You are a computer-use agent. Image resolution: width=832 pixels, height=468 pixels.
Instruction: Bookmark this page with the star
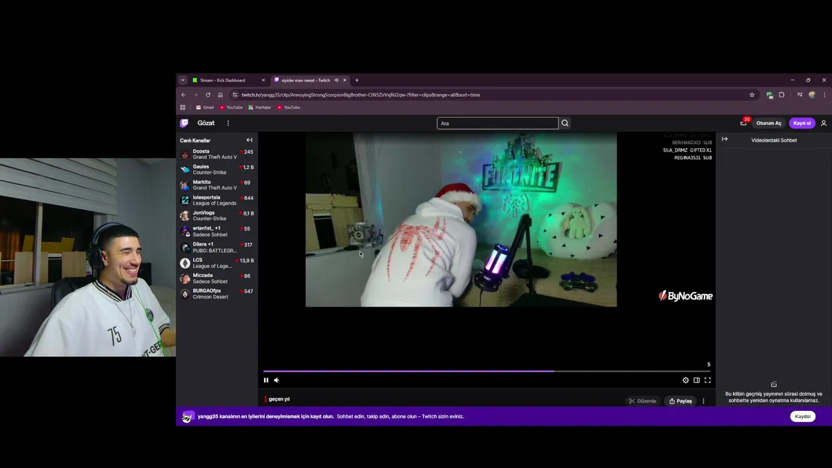pos(752,95)
